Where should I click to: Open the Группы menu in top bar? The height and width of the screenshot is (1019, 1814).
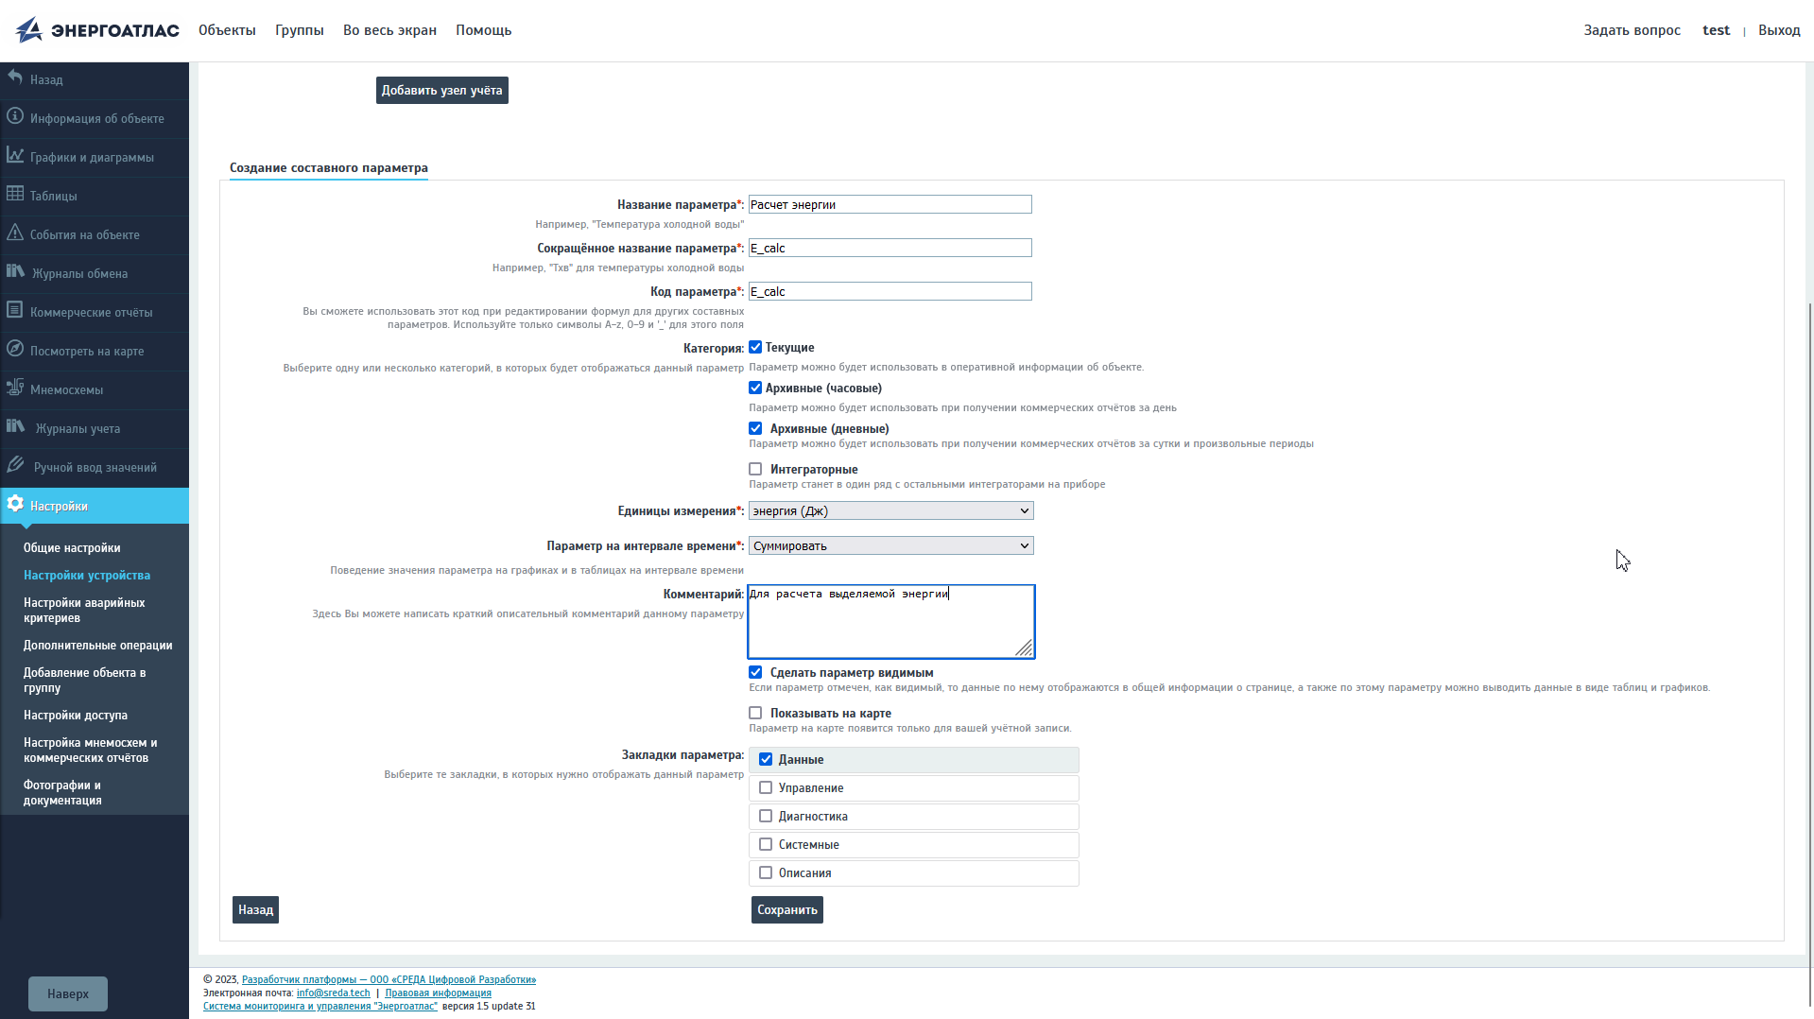click(x=299, y=30)
